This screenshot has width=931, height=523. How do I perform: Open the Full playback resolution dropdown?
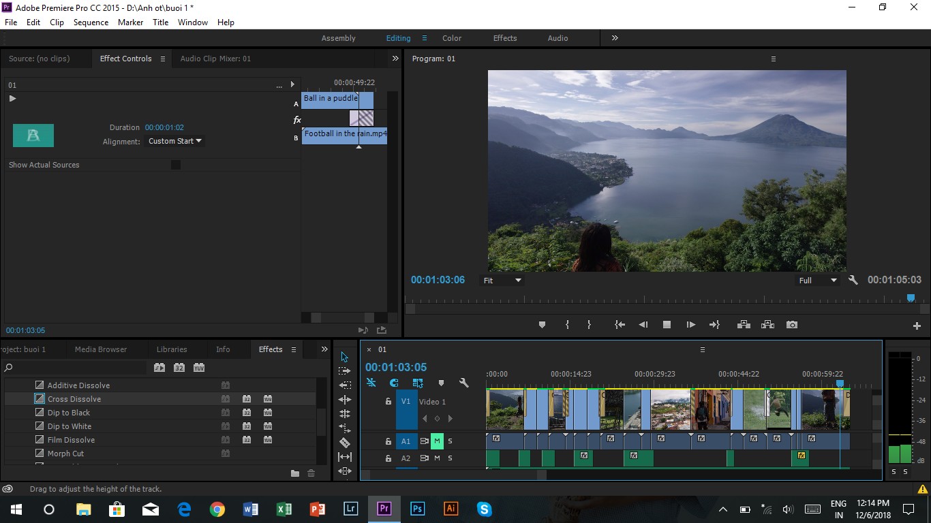tap(817, 280)
